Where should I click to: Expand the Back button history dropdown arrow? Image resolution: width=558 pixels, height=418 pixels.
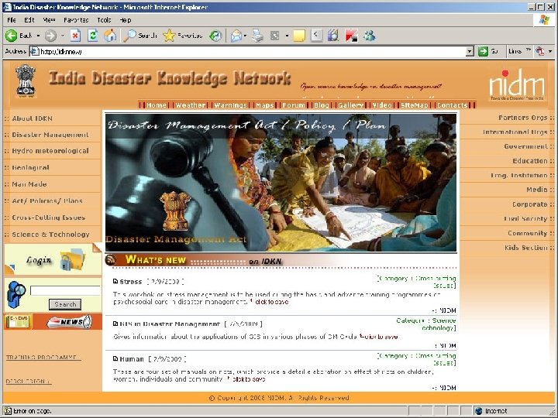pyautogui.click(x=38, y=36)
